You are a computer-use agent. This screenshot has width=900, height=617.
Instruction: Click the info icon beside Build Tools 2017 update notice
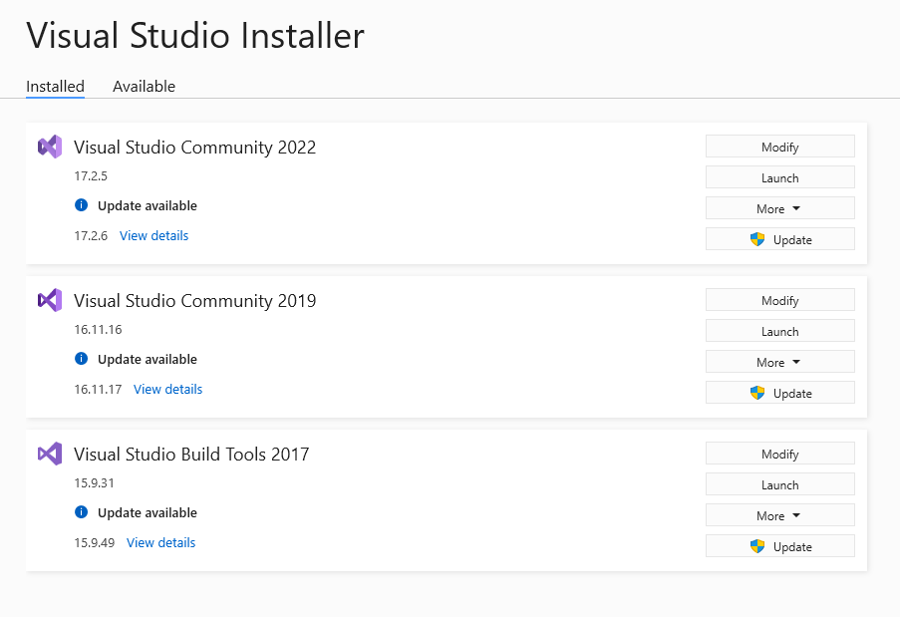coord(82,512)
